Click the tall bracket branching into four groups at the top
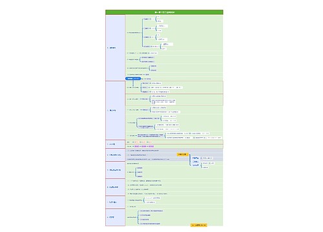 143,33
